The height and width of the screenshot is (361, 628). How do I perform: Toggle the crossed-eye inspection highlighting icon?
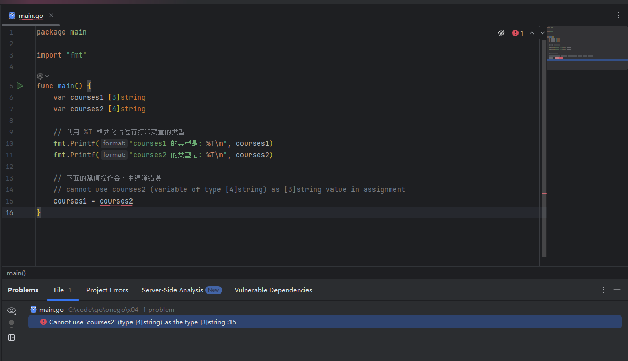click(x=501, y=33)
